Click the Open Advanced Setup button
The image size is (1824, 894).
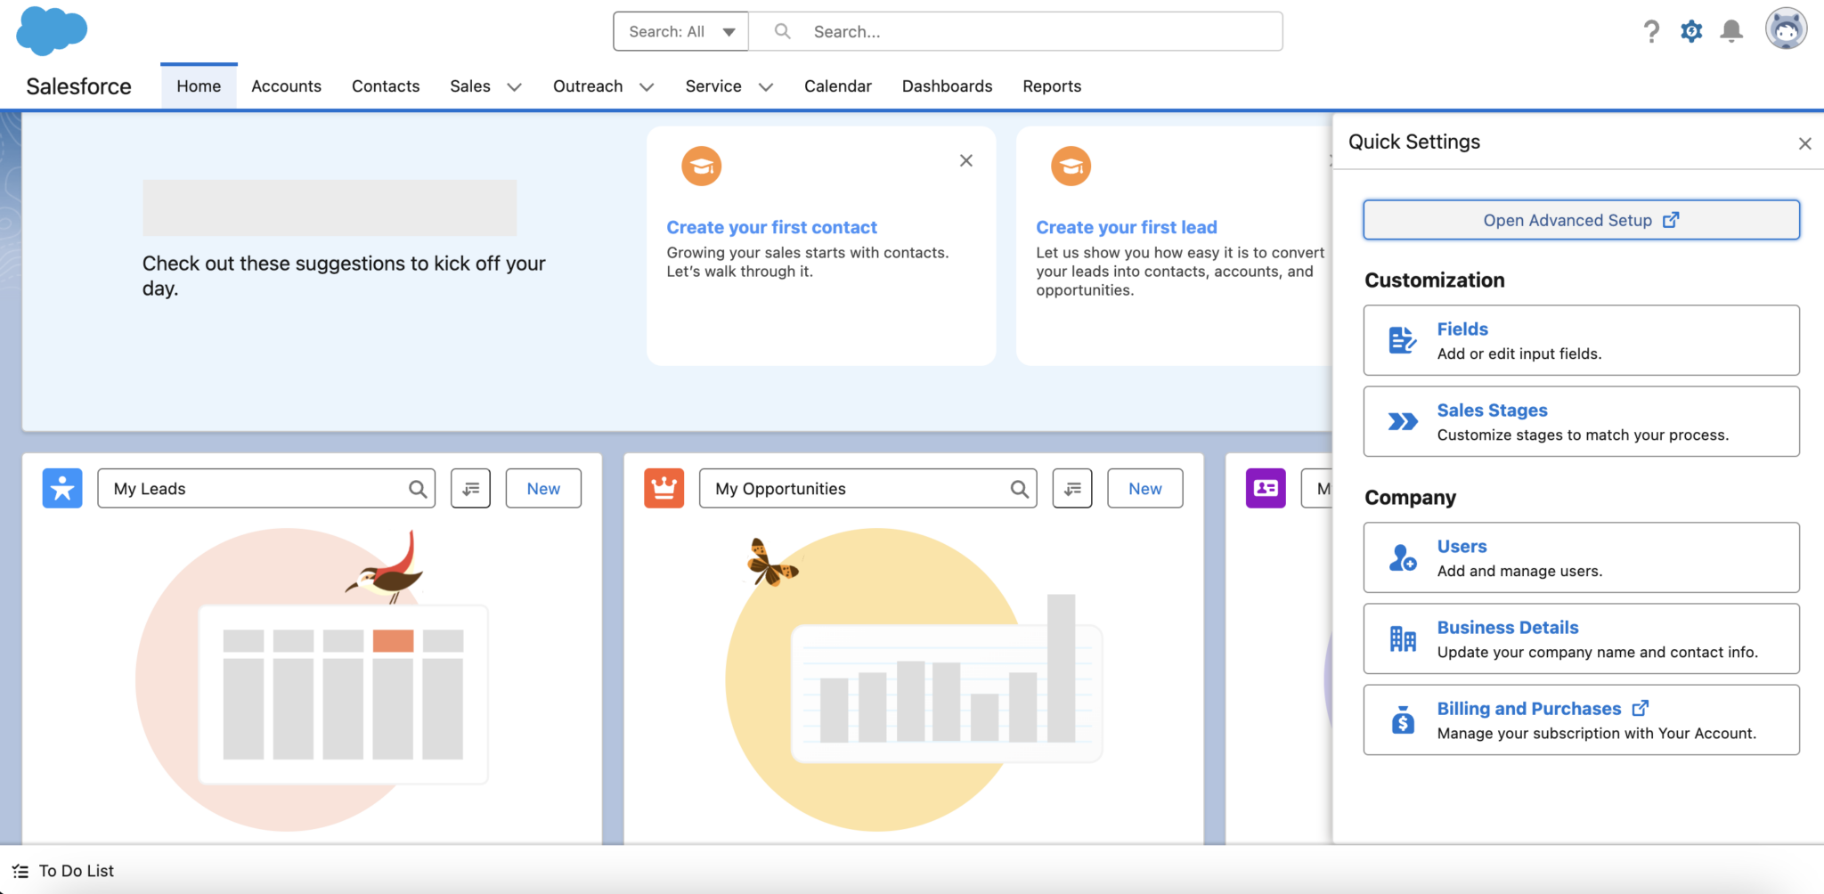[x=1581, y=220]
